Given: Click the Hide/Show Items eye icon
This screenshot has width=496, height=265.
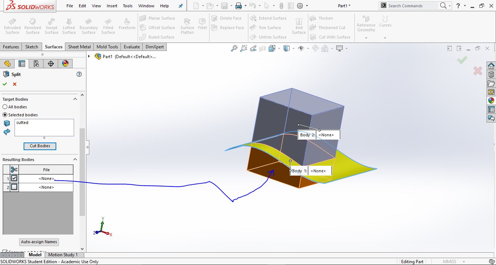Looking at the screenshot, I should (301, 48).
